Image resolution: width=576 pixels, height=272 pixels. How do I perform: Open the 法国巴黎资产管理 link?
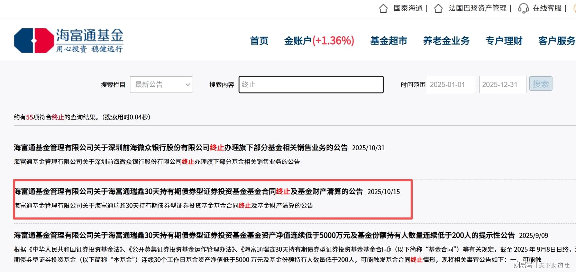[477, 8]
